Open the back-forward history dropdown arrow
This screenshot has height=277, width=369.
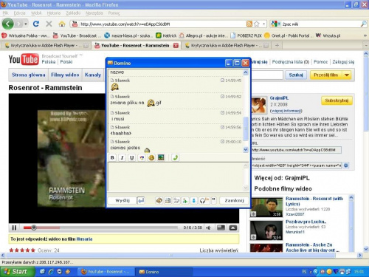pyautogui.click(x=26, y=24)
